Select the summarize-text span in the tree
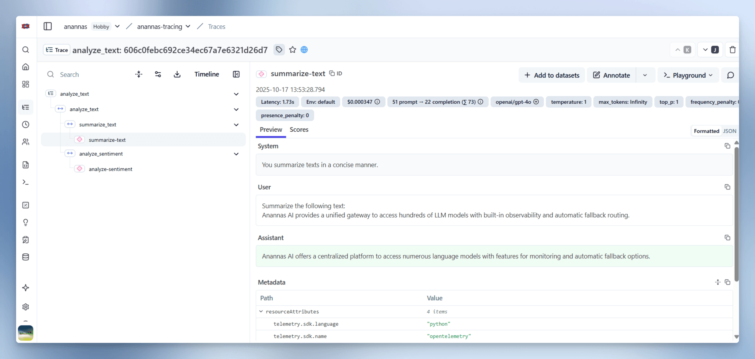Screen dimensions: 755x359 tap(107, 139)
